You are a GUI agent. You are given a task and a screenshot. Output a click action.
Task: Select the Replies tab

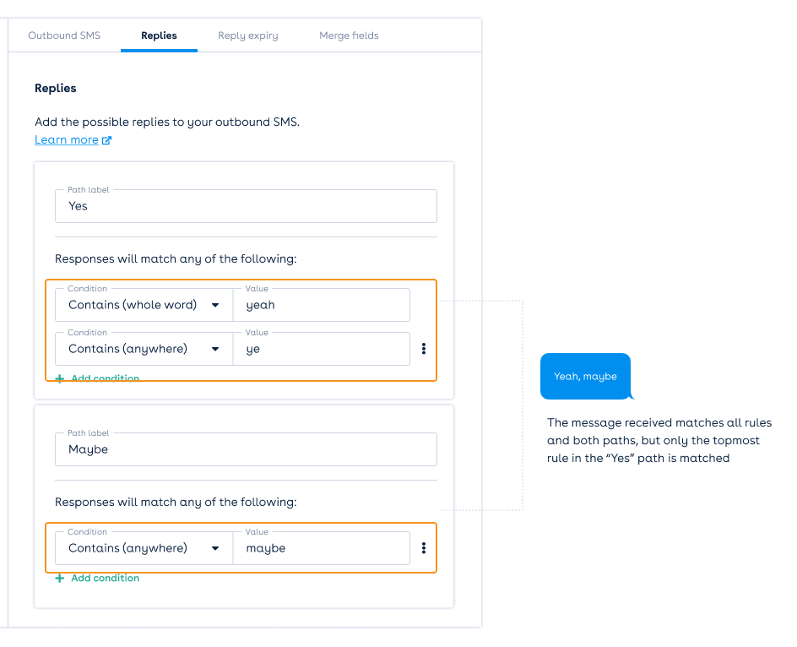coord(158,35)
